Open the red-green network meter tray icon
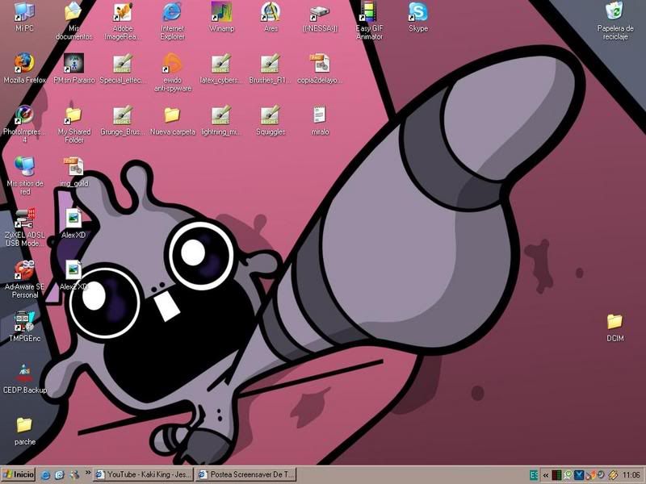The width and height of the screenshot is (646, 484). tap(556, 475)
